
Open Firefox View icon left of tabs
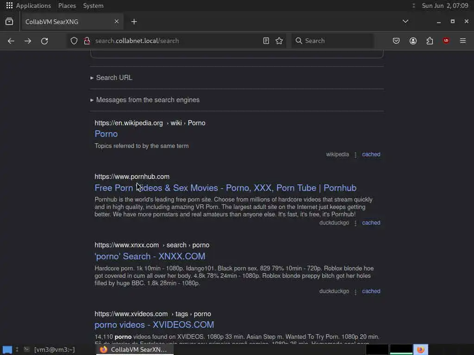click(9, 21)
